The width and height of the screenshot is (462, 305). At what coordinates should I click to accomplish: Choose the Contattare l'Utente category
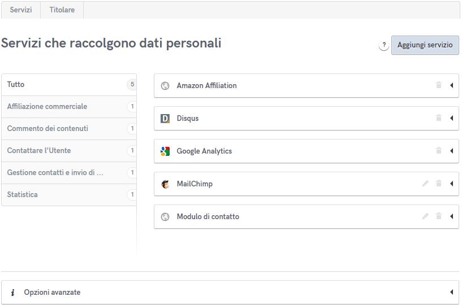tap(39, 150)
